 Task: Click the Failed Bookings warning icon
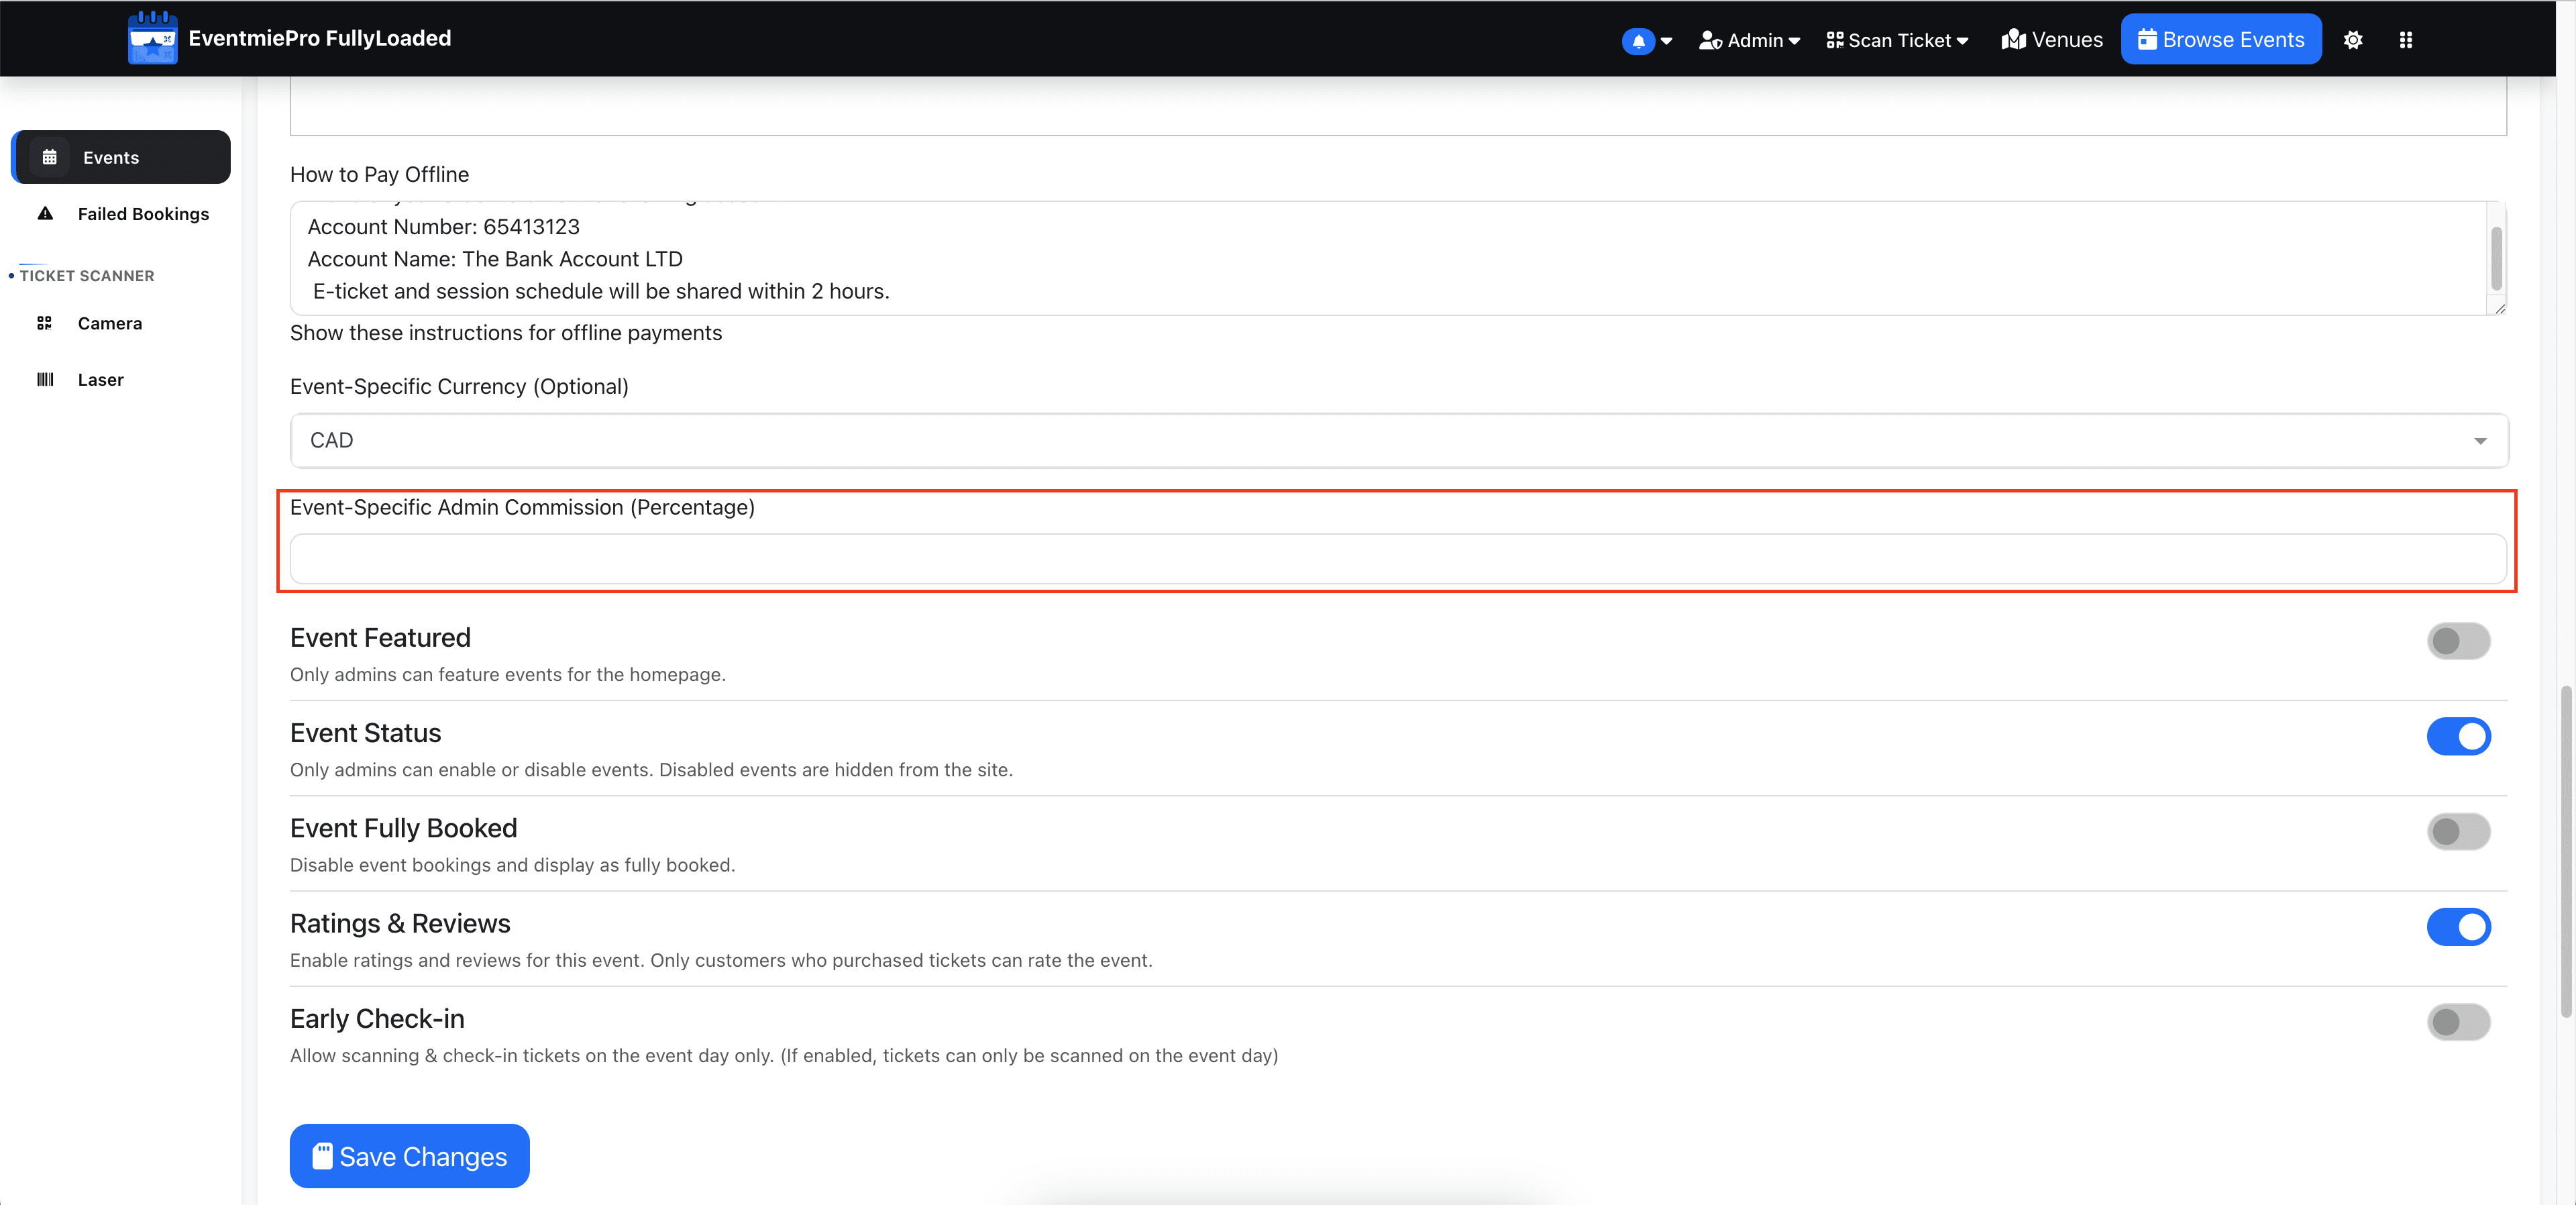[x=45, y=213]
